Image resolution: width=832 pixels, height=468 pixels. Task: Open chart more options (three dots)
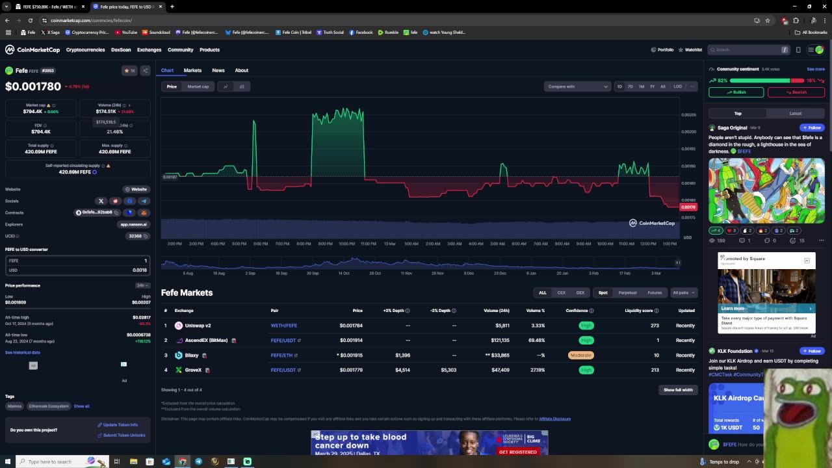tap(693, 86)
